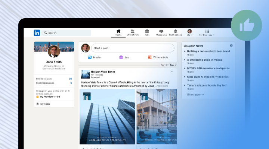The image size is (269, 149).
Task: Open A smoldering crisis in waiting story
Action: pos(205,60)
